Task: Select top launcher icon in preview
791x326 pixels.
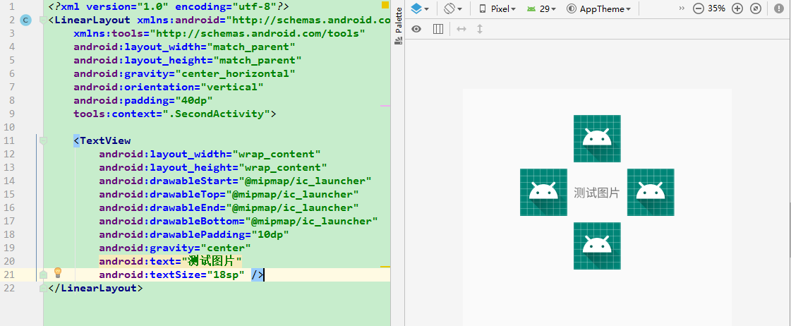Action: click(597, 138)
